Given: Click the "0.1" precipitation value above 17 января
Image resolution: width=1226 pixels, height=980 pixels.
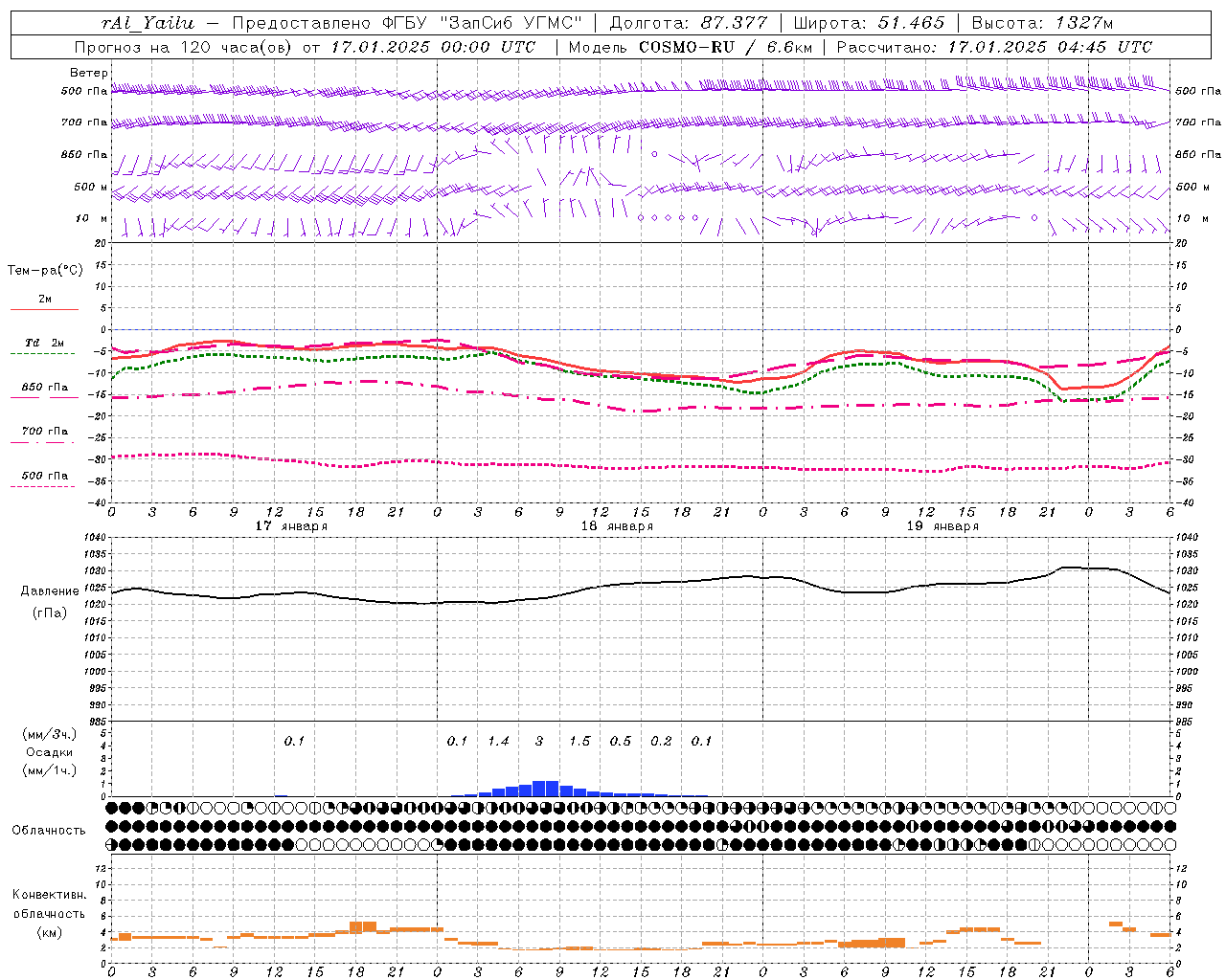Looking at the screenshot, I should pos(294,742).
